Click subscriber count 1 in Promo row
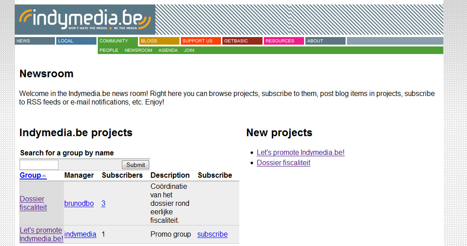 point(103,234)
